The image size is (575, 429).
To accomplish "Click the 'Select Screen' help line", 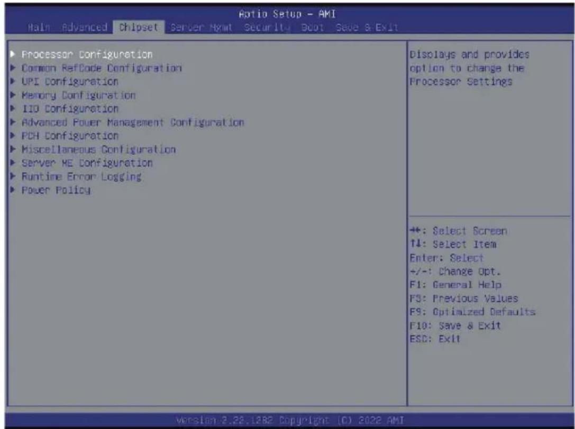I will 459,231.
